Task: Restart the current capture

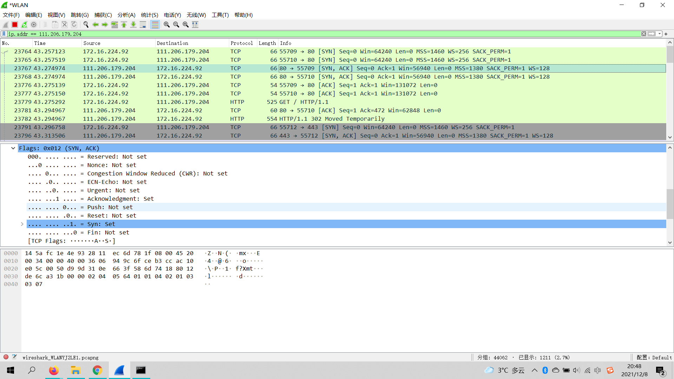Action: tap(24, 25)
